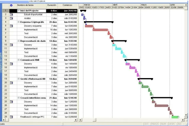This screenshot has width=189, height=126.
Task: Select row number 1 header
Action: pos(6,11)
